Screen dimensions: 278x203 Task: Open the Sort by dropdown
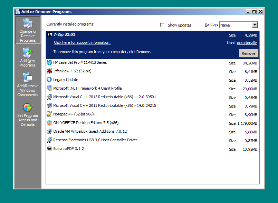(x=255, y=25)
